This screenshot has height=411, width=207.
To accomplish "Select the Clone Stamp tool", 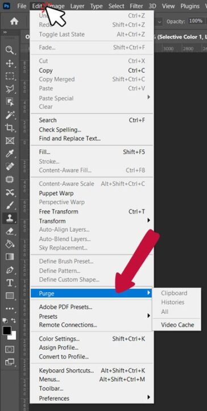I will tap(10, 217).
